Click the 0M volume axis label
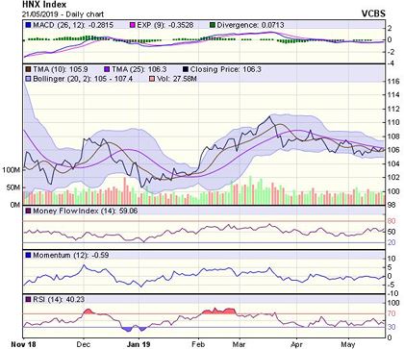 (x=15, y=205)
